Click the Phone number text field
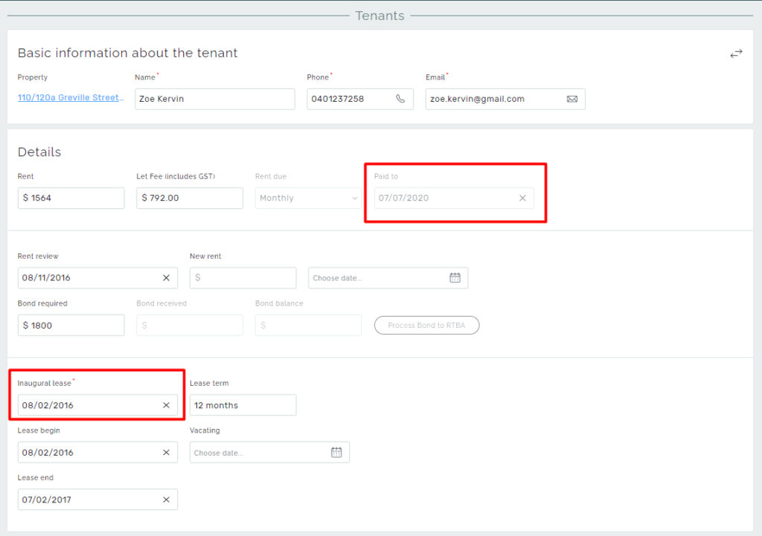Screen dimensions: 762x536 (348, 99)
